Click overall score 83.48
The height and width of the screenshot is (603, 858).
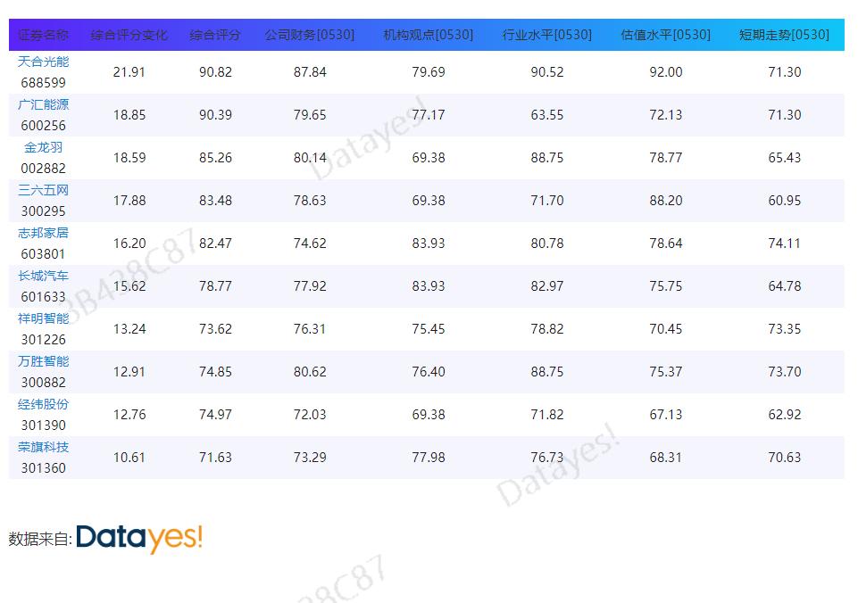tap(215, 201)
